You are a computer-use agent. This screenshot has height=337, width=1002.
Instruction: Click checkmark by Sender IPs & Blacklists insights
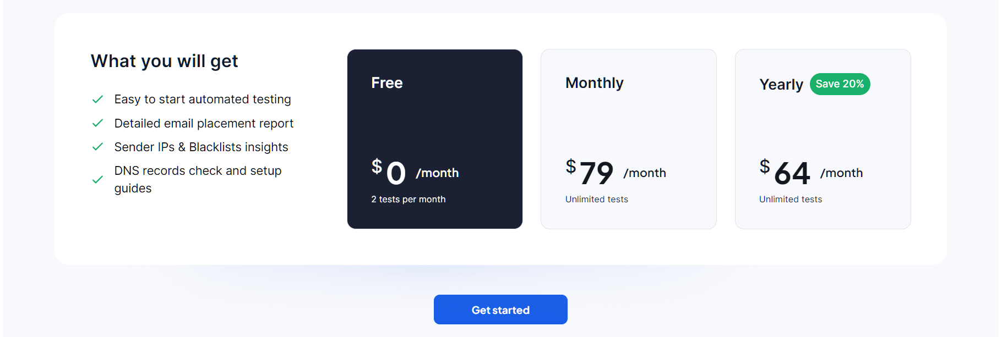click(x=97, y=147)
